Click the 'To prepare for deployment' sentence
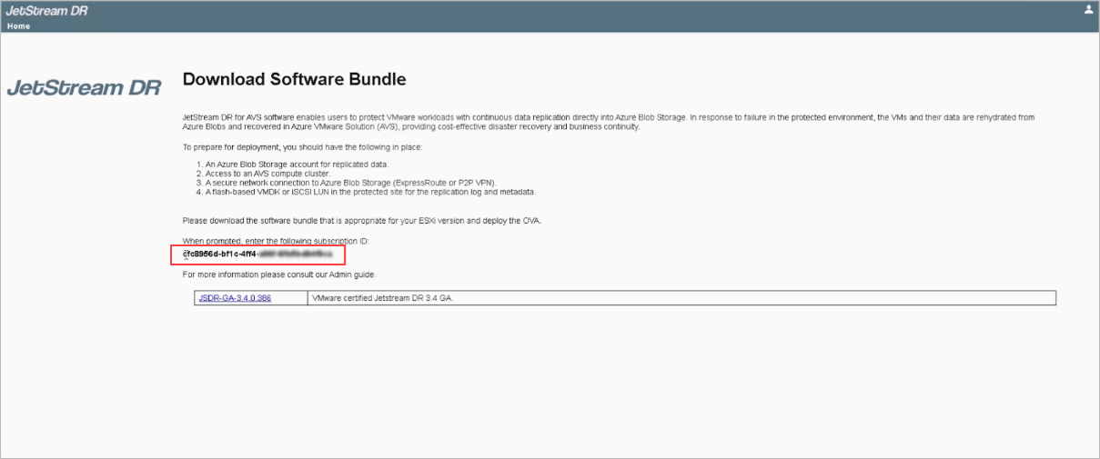 tap(302, 146)
